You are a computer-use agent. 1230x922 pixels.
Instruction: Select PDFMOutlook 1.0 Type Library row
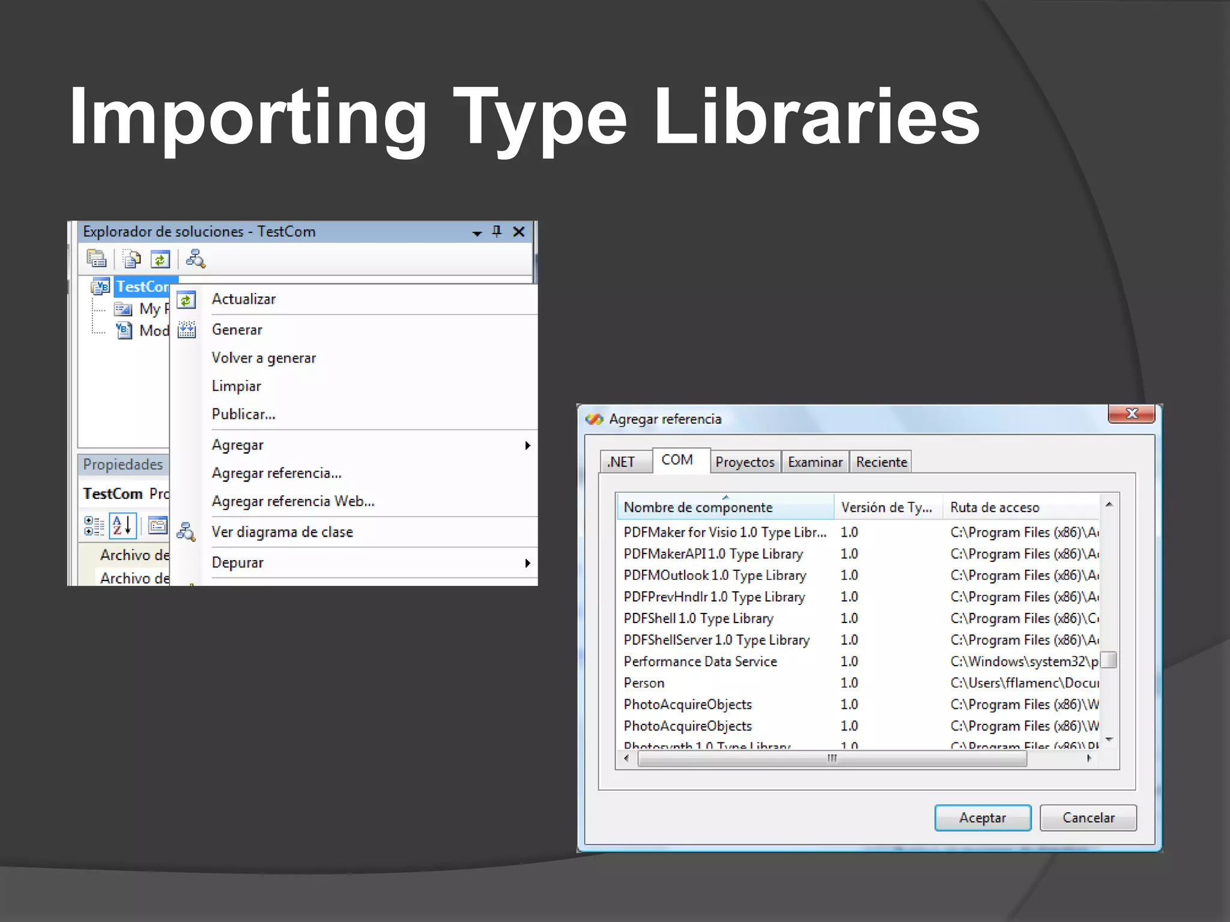click(x=858, y=576)
